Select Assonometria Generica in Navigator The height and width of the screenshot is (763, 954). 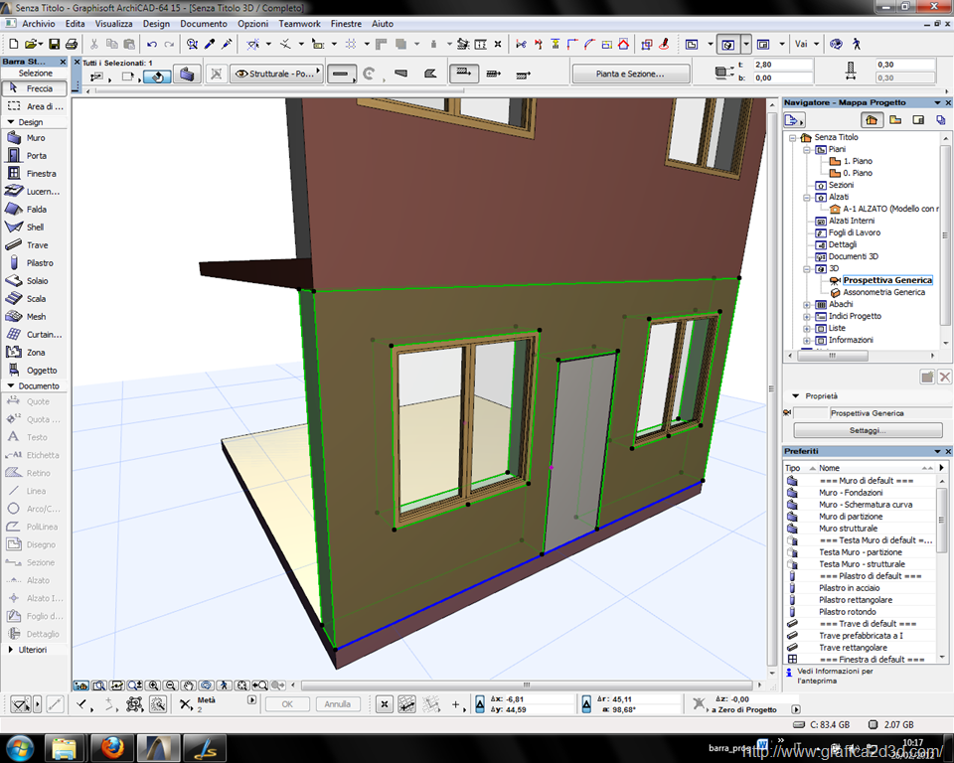883,292
